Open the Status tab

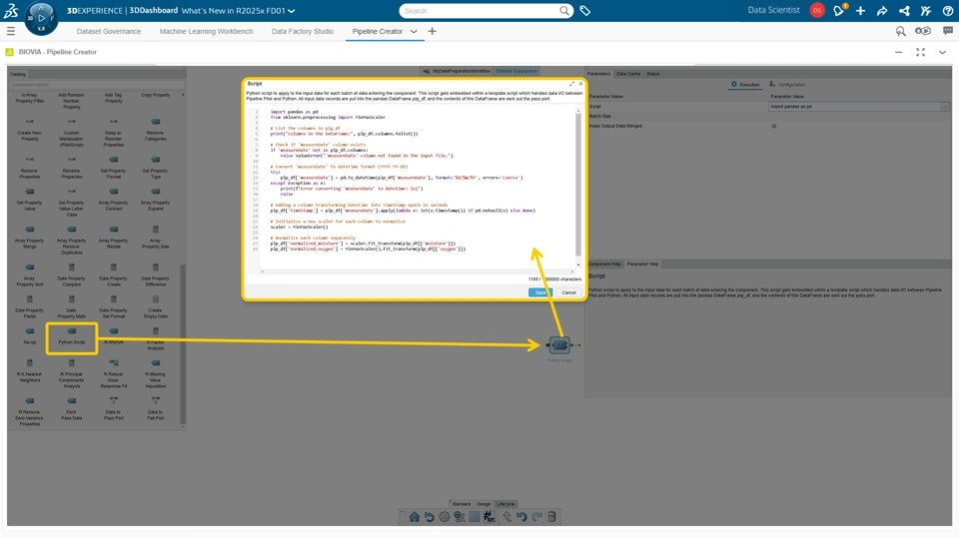[x=653, y=74]
